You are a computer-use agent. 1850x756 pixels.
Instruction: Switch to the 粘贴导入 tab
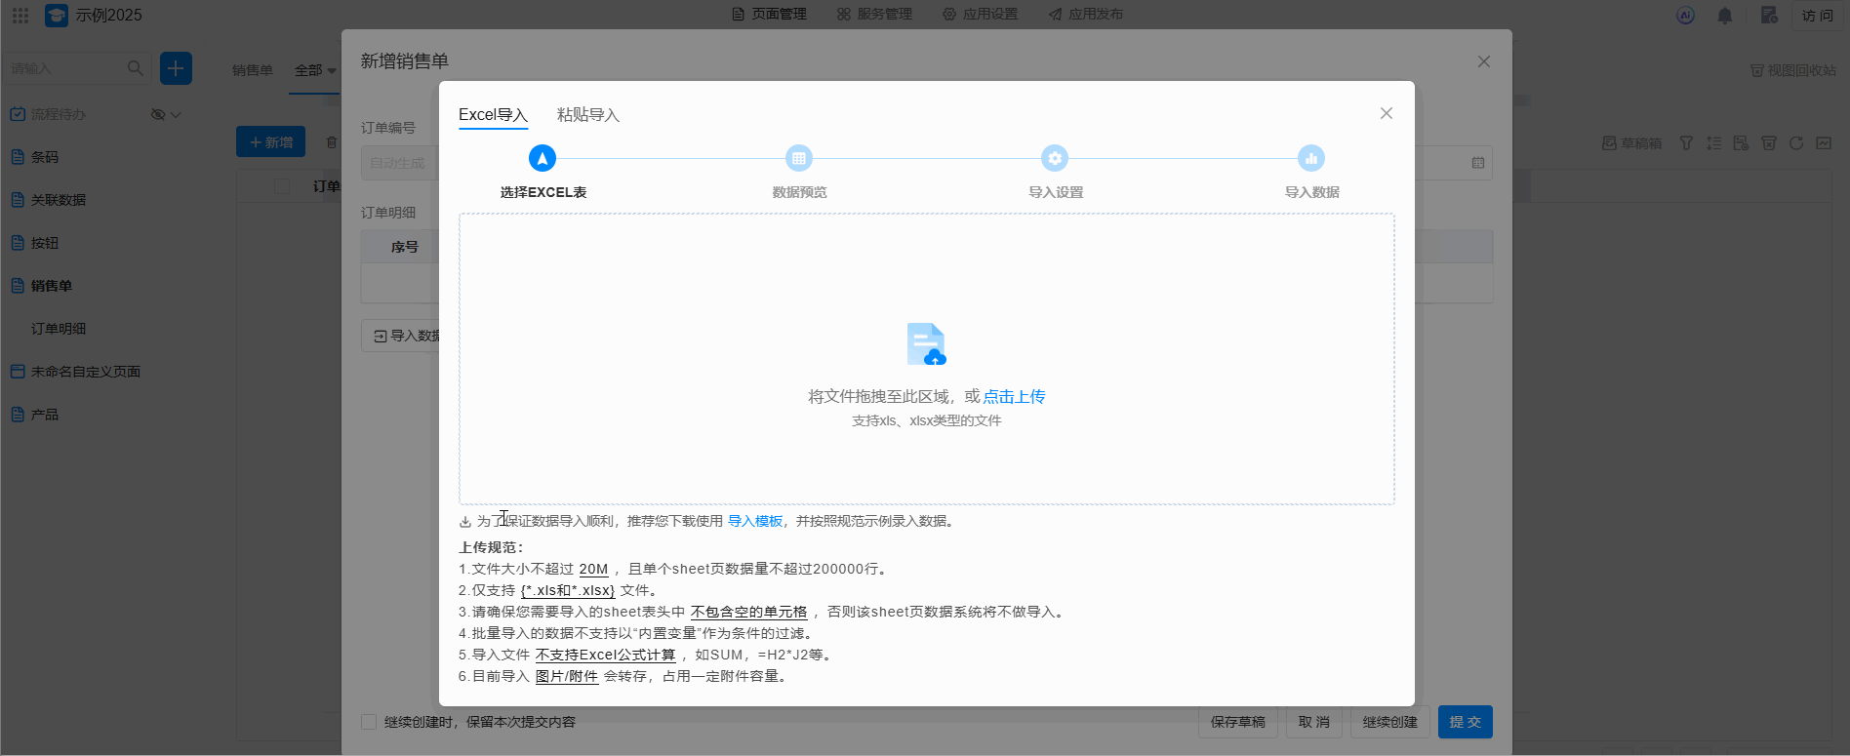click(x=587, y=115)
